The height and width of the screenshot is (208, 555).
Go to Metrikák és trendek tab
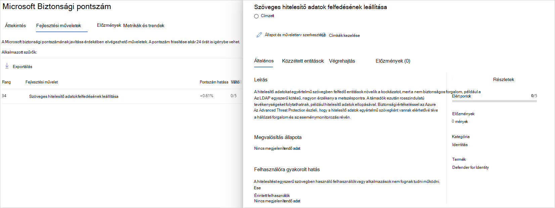coord(144,25)
